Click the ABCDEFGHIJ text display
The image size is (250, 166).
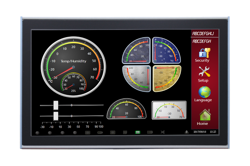click(205, 33)
